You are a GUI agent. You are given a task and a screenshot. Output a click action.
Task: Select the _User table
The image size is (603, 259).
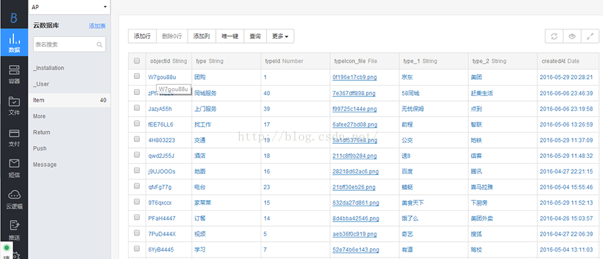pos(70,84)
